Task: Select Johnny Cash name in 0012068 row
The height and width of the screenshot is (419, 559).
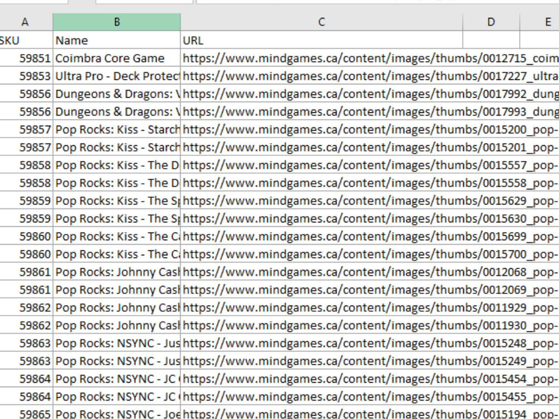Action: [x=117, y=272]
